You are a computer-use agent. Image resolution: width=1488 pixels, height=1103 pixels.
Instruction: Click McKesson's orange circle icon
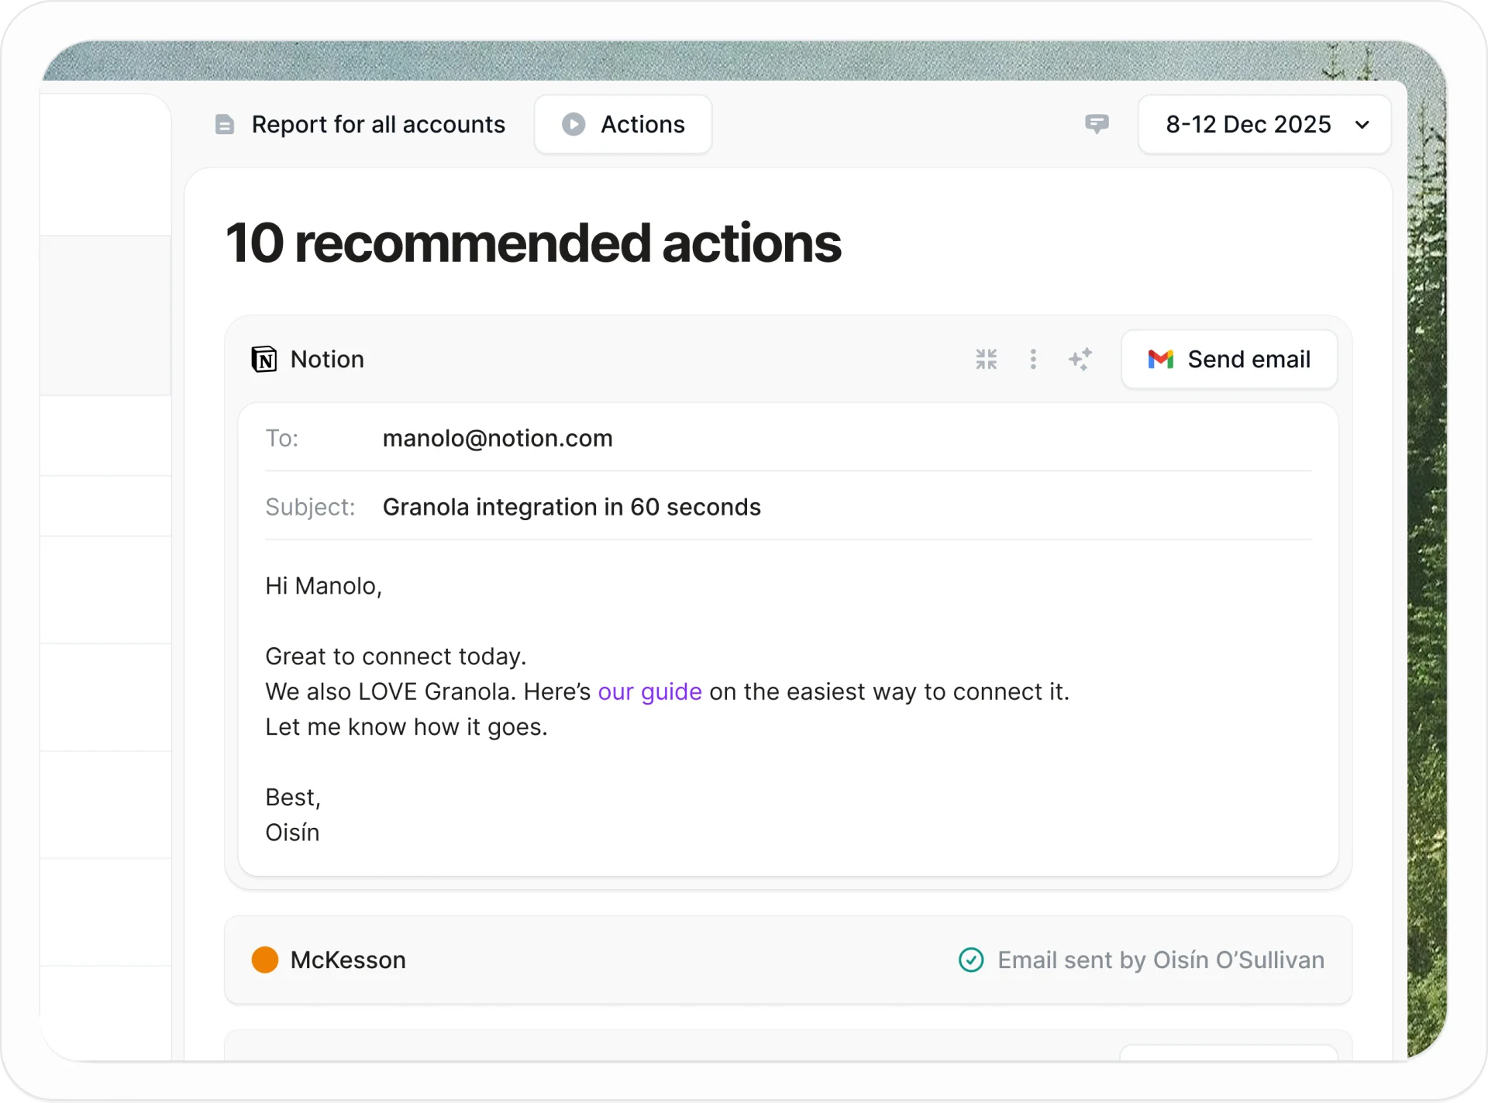click(265, 960)
